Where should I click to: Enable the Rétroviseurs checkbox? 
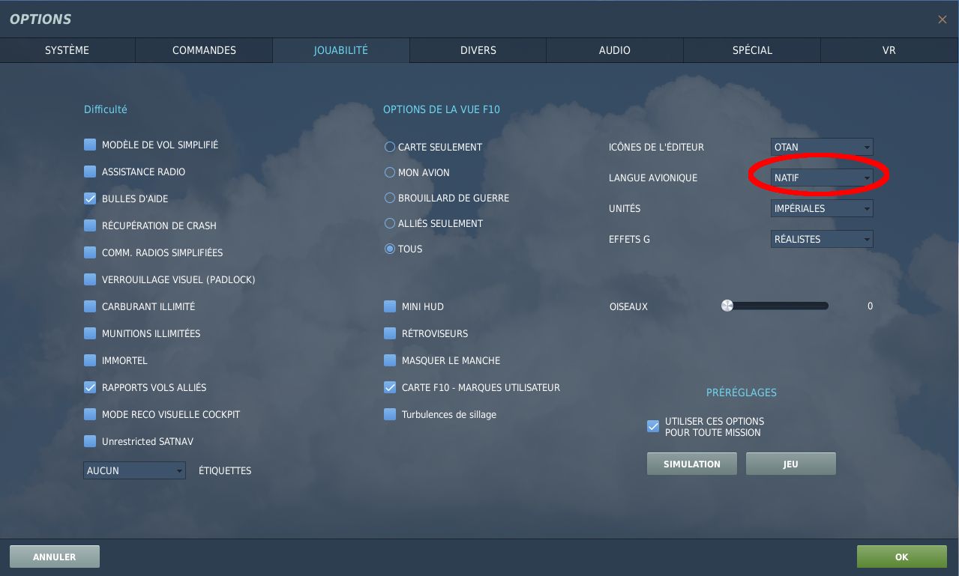[390, 333]
